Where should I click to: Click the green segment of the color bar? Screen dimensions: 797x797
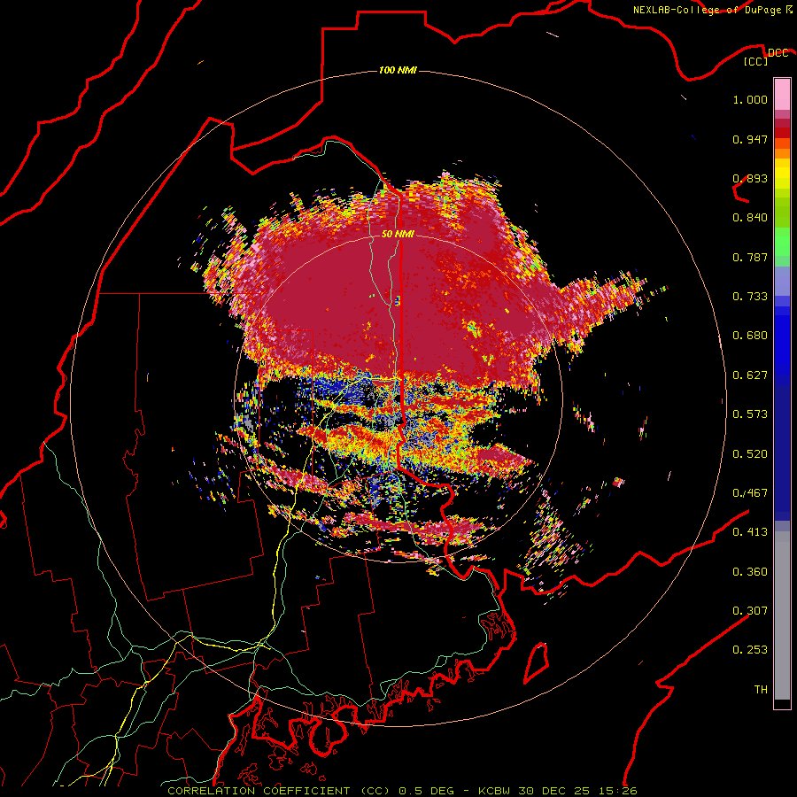782,242
